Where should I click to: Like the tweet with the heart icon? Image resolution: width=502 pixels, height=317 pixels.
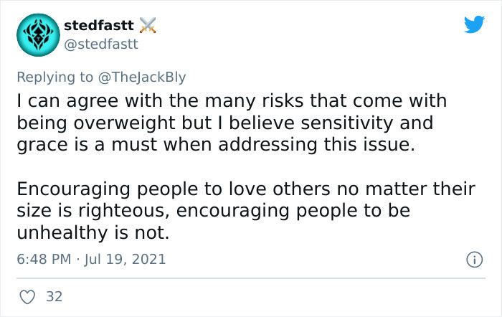point(27,295)
